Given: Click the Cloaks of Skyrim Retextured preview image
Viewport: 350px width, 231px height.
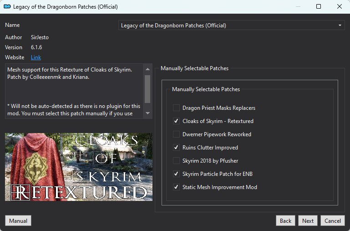Looking at the screenshot, I should coord(79,167).
